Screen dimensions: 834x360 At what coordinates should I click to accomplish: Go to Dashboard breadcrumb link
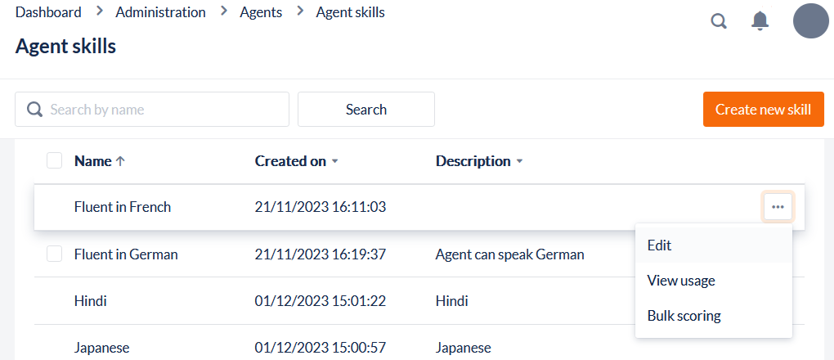[x=48, y=12]
